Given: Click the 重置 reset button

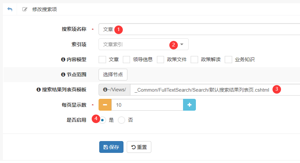Looking at the screenshot, I should coord(139,147).
